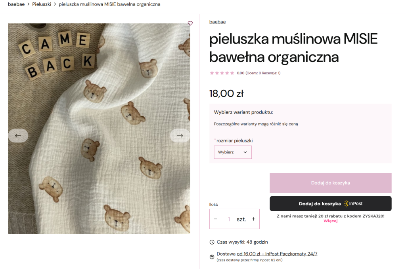The height and width of the screenshot is (269, 406).
Task: Click the clock shipping time icon
Action: pos(212,242)
